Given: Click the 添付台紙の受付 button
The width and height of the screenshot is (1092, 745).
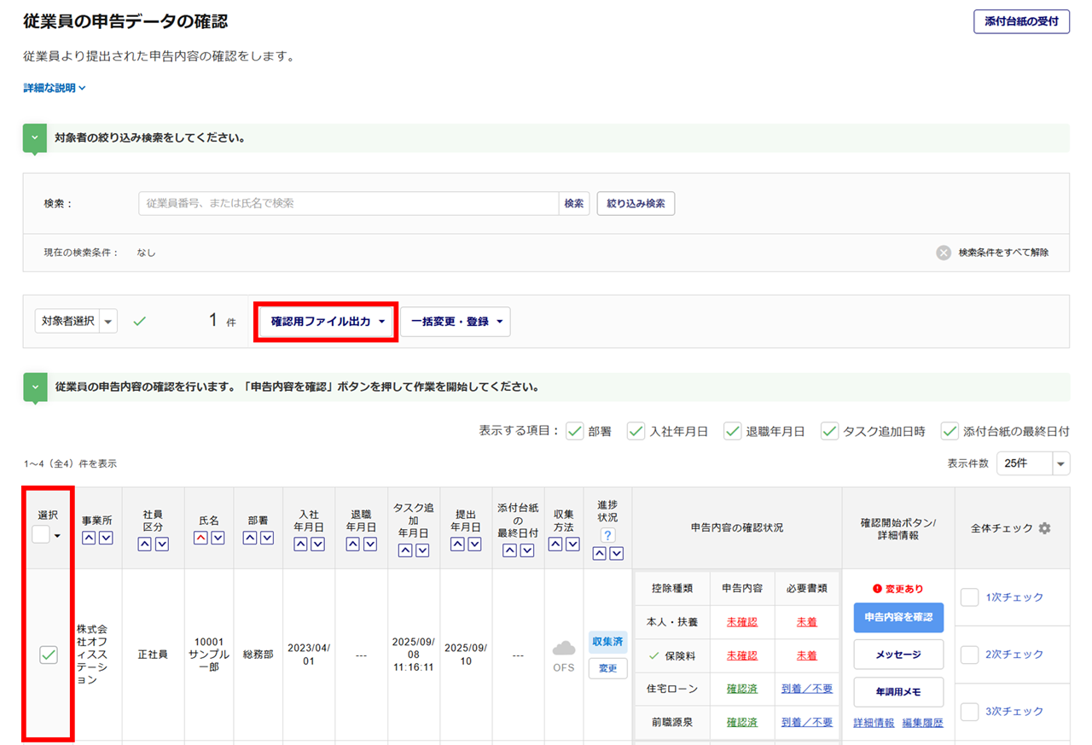Looking at the screenshot, I should coord(1021,22).
